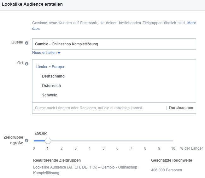Screen dimensions: 205x178
Task: Choose Schweiz from the location list
Action: [x=50, y=95]
